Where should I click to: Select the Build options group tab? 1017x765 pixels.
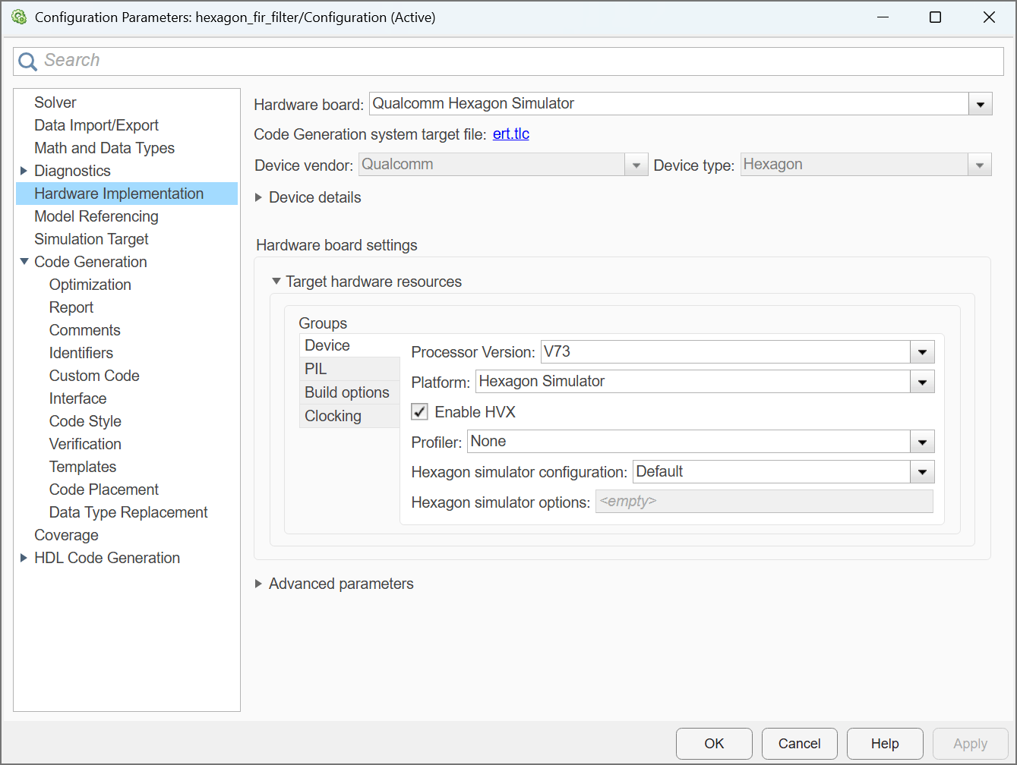click(x=349, y=392)
